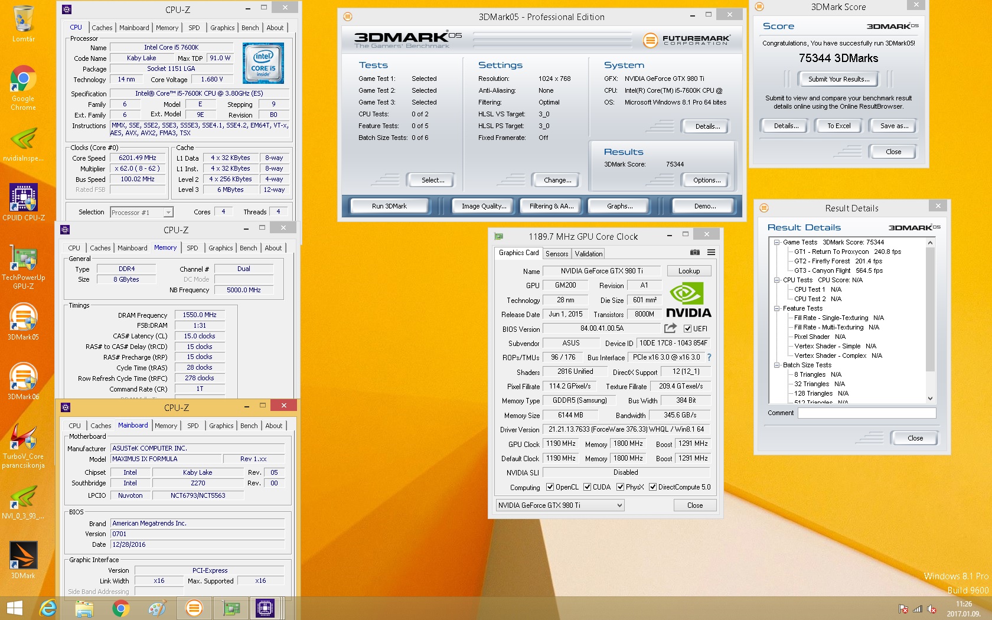The image size is (992, 620).
Task: Toggle UEFI checkbox in GPU-Z
Action: tap(687, 329)
